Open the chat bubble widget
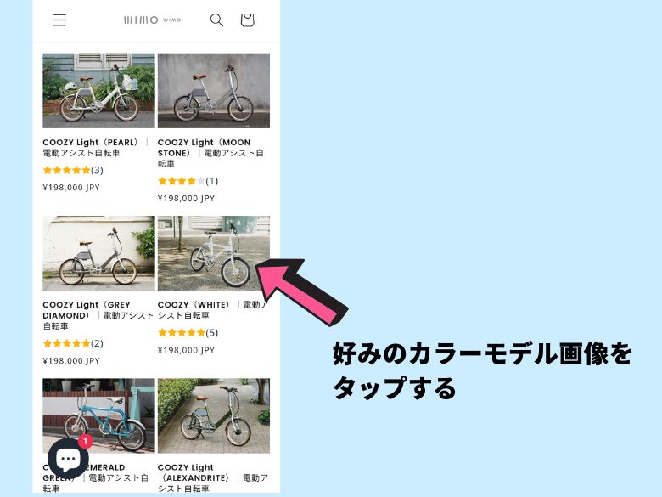The height and width of the screenshot is (497, 662). tap(68, 459)
